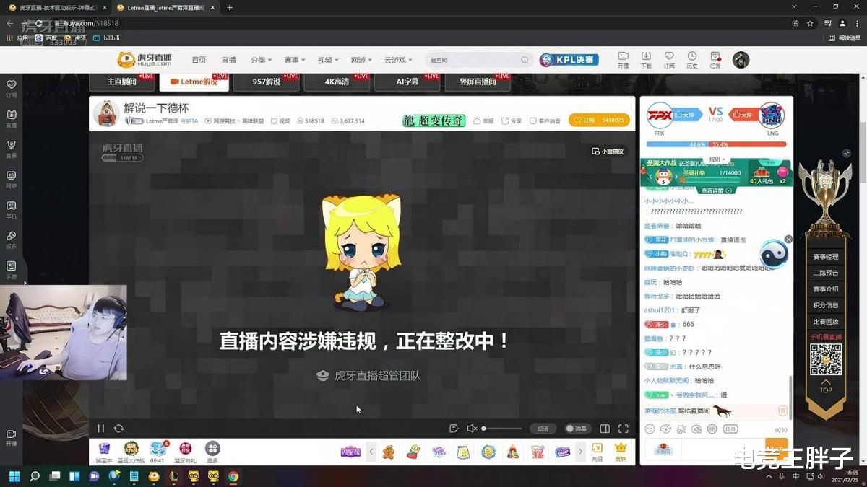The height and width of the screenshot is (487, 867).
Task: Expand the 规则 dropdown under the vote bar
Action: click(x=717, y=159)
